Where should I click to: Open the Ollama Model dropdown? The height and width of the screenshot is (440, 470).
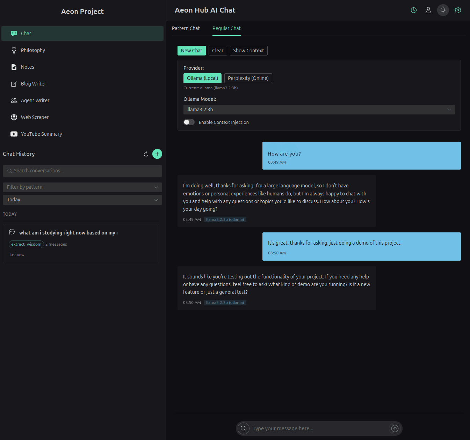click(318, 109)
